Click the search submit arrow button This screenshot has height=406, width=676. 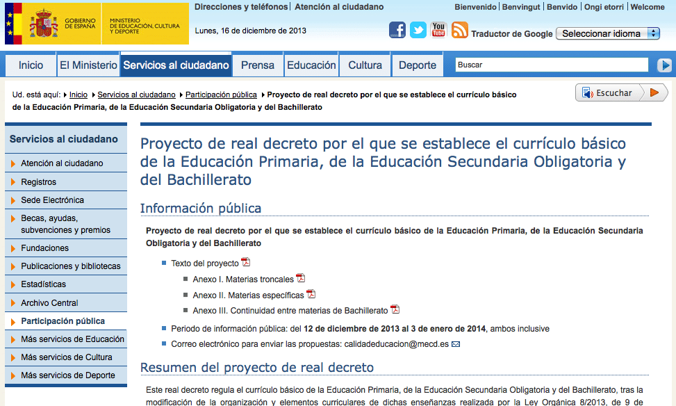coord(664,65)
